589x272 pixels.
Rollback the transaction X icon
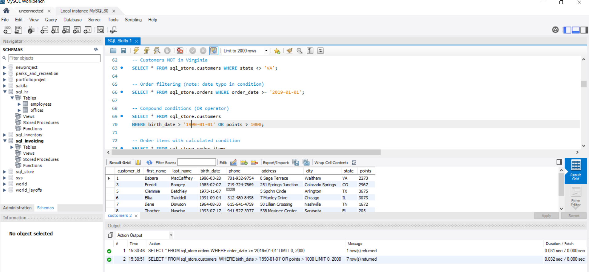pos(203,51)
